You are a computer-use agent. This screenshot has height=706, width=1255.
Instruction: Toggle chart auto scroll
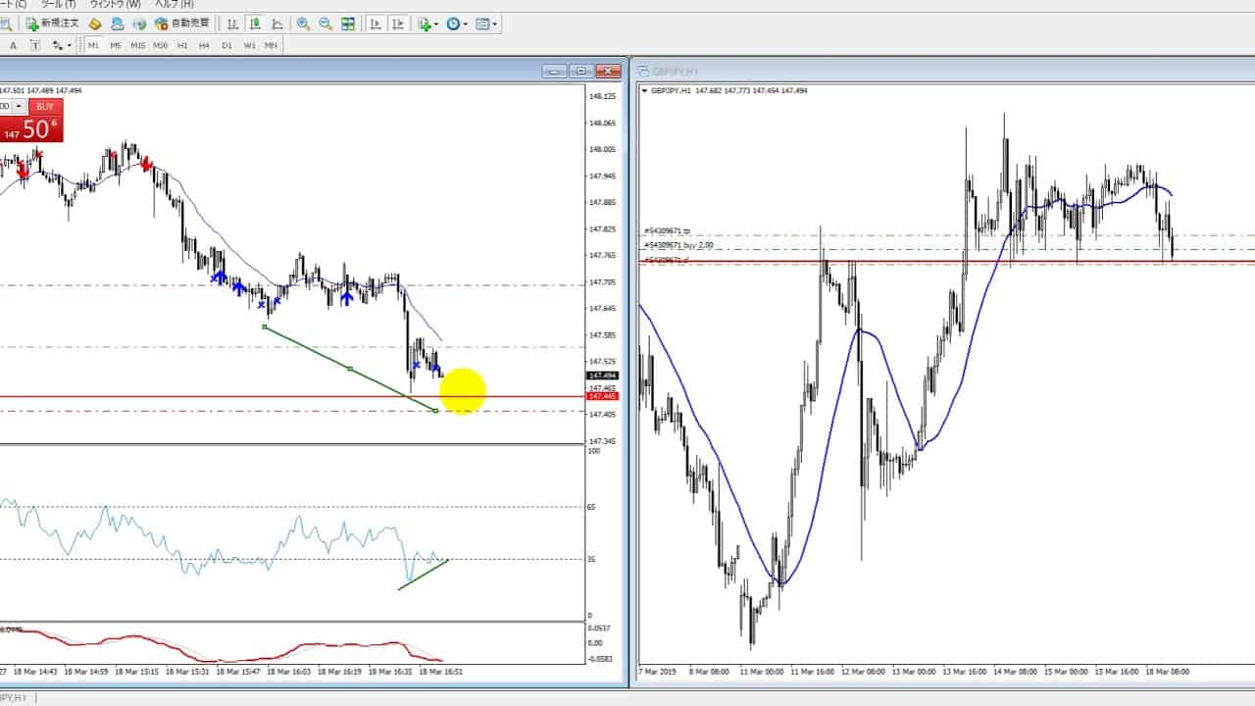[376, 24]
